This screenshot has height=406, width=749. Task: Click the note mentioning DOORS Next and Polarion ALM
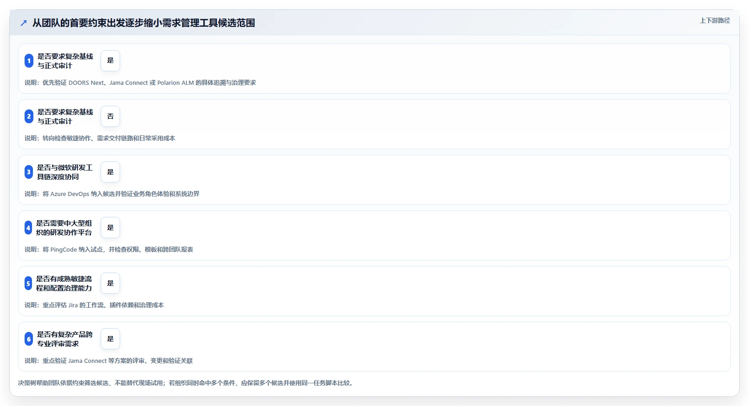click(x=140, y=82)
